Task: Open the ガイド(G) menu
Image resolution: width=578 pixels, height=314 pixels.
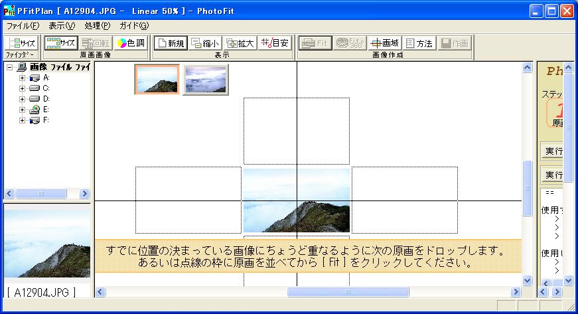Action: click(x=133, y=25)
